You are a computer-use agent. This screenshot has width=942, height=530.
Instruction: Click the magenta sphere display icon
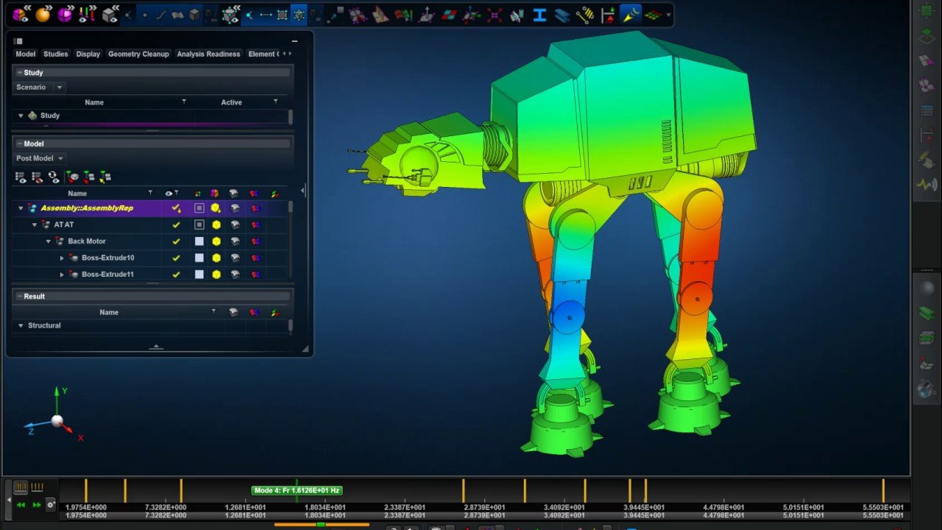pyautogui.click(x=65, y=13)
